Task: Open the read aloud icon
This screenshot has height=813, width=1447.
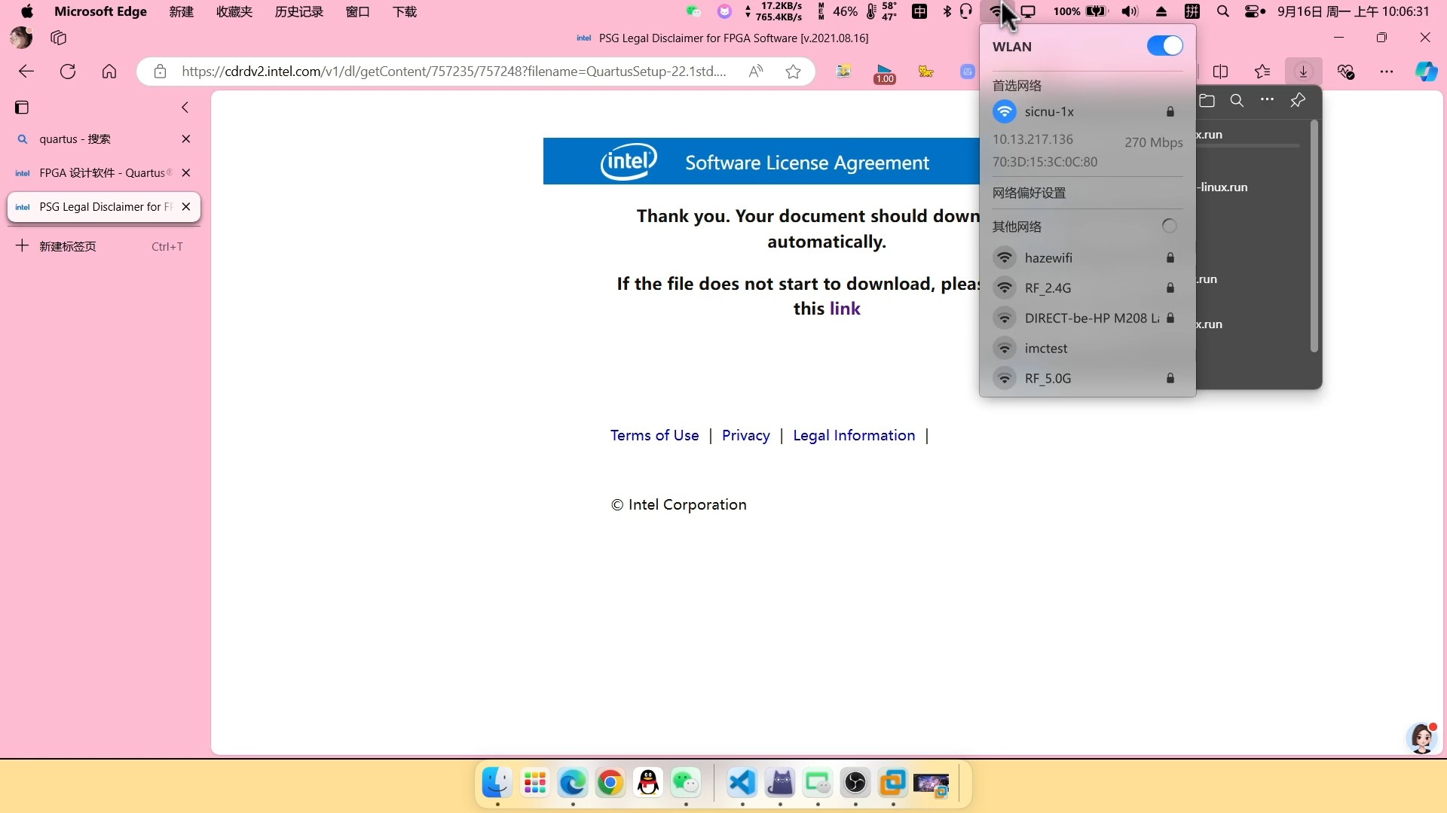Action: click(756, 72)
